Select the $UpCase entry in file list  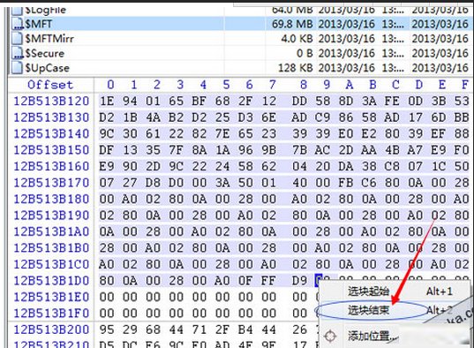(239, 68)
